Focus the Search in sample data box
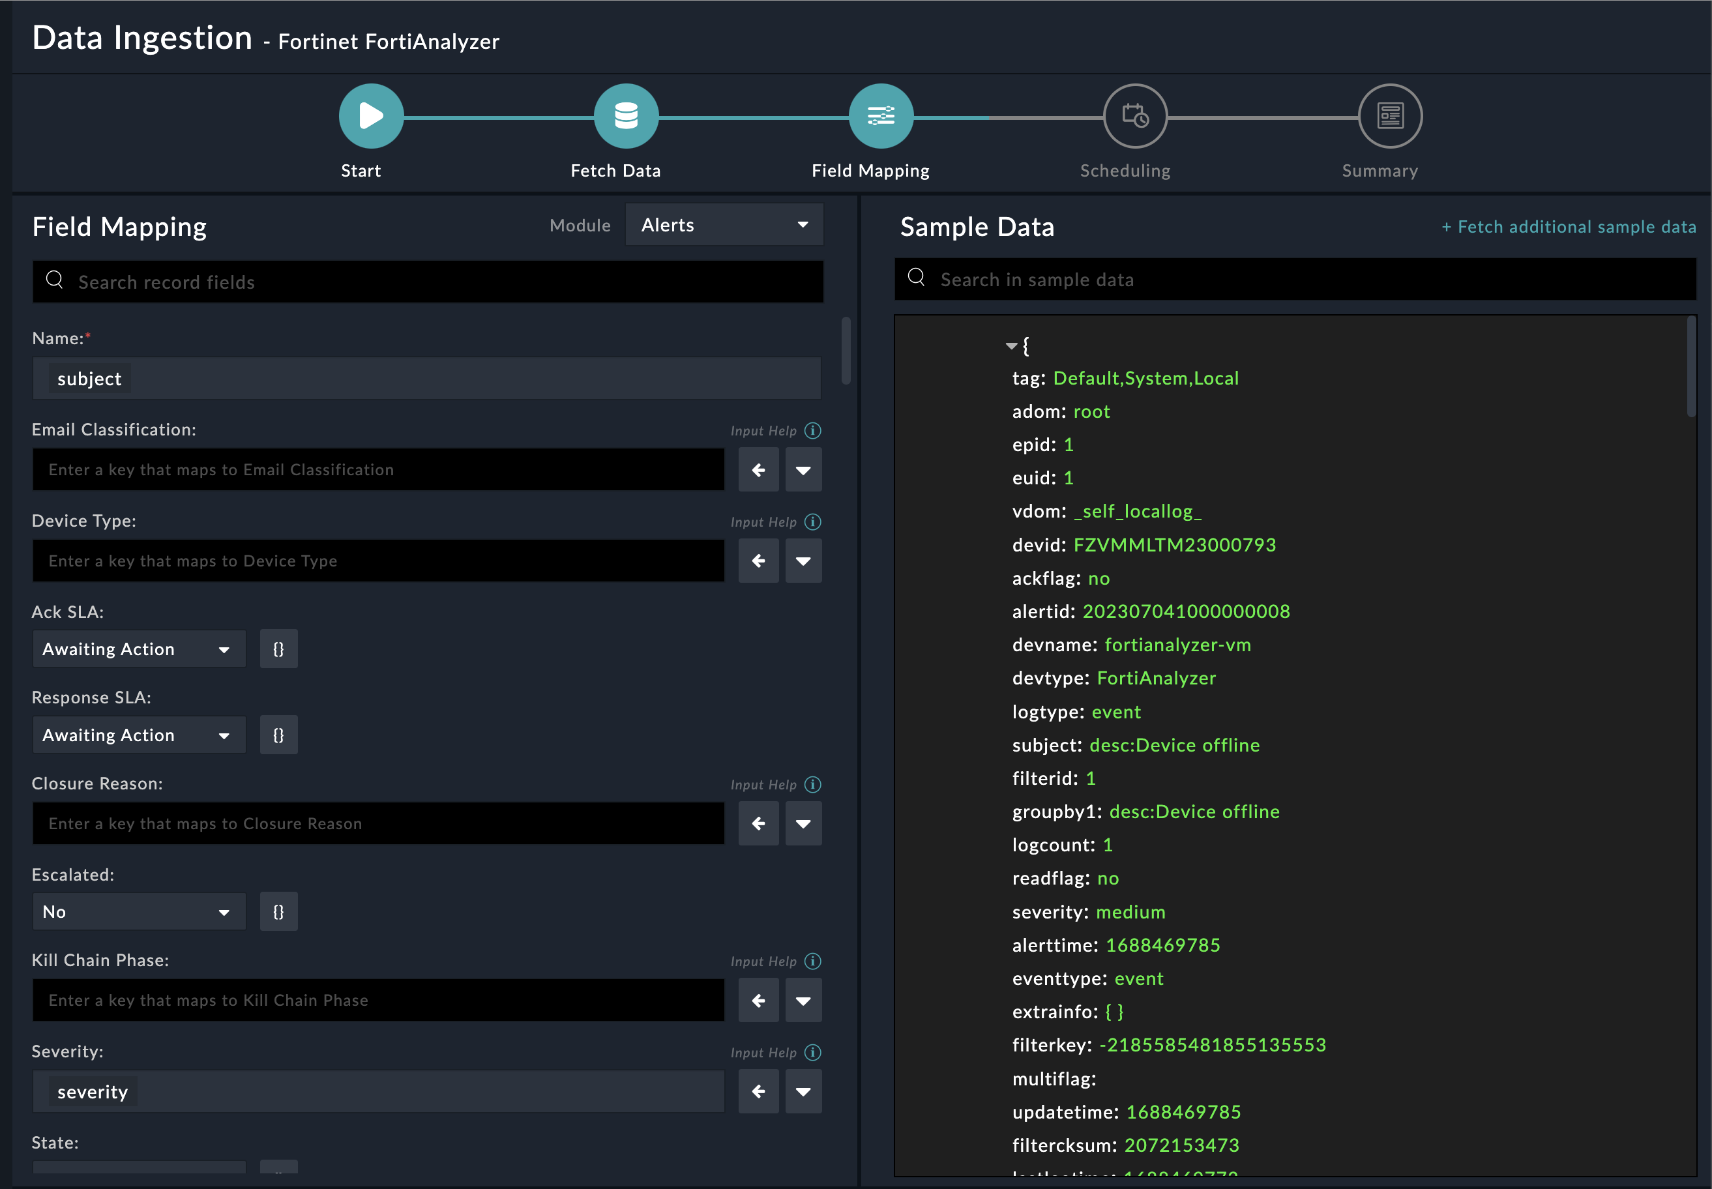Image resolution: width=1712 pixels, height=1189 pixels. 1295,280
